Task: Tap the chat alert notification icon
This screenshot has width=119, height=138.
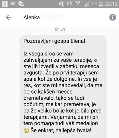Action: click(21, 4)
